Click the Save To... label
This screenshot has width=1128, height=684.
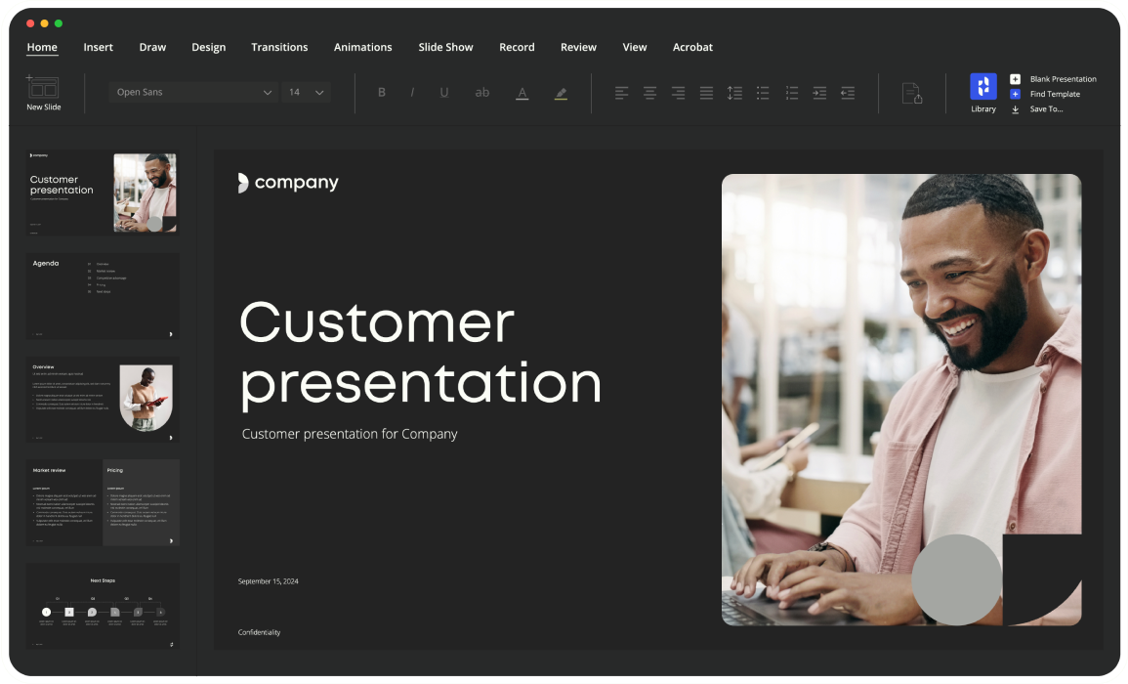[1046, 109]
